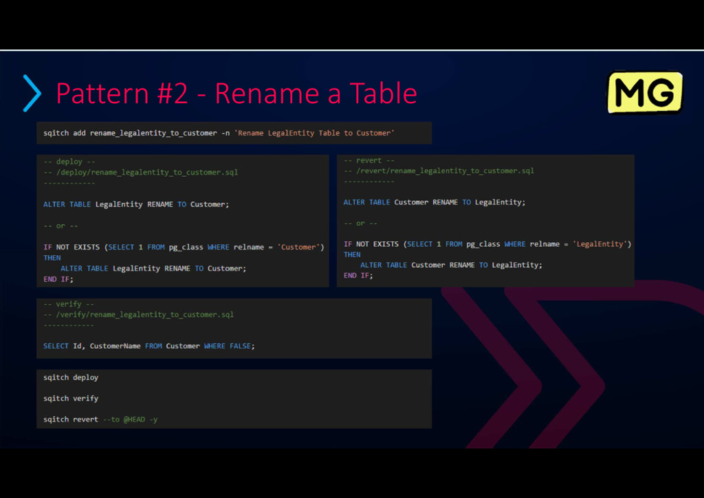
Task: Click the blue chevron beside the slide title
Action: point(32,93)
